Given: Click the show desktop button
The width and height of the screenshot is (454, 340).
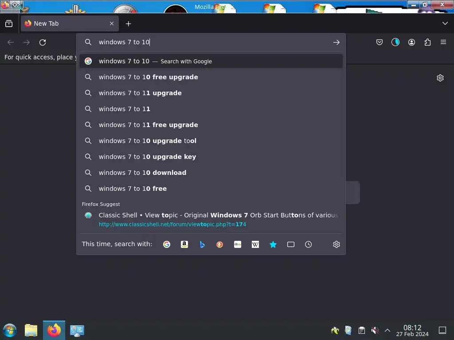Looking at the screenshot, I should [442, 330].
